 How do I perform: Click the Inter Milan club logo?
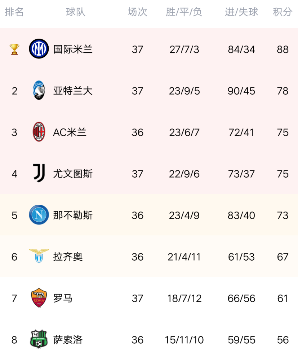pos(39,49)
